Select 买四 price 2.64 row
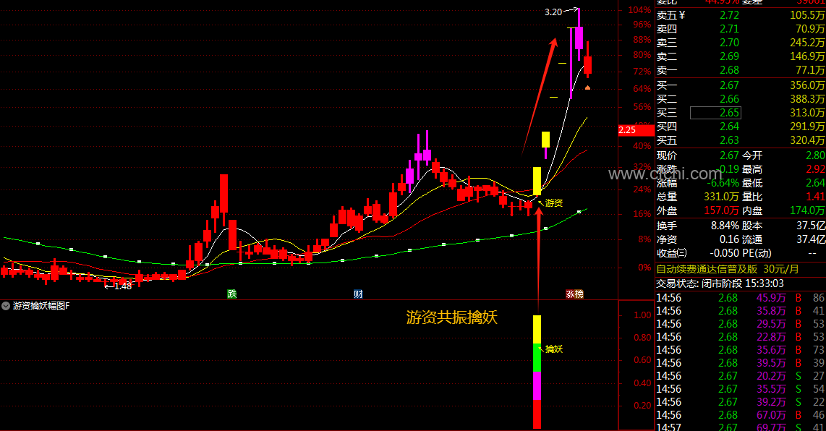 coord(740,127)
